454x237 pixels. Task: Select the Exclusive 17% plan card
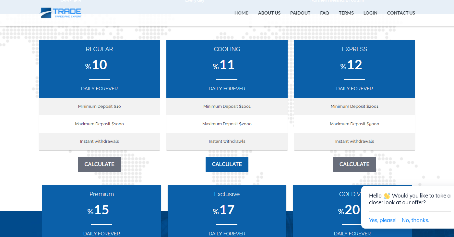pyautogui.click(x=227, y=210)
